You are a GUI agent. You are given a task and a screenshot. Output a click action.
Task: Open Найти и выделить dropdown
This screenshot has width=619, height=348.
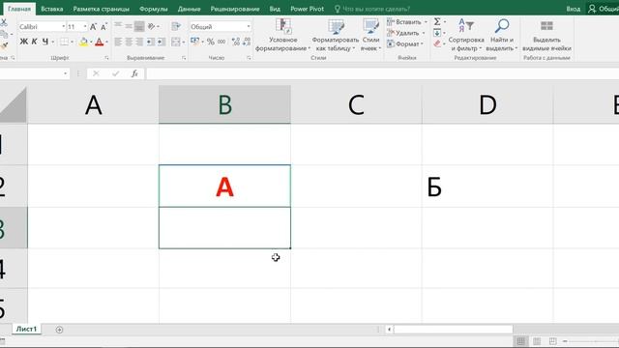click(502, 35)
